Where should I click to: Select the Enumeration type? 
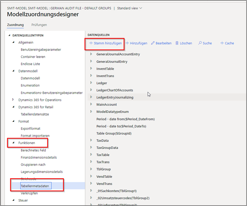coord(30,85)
